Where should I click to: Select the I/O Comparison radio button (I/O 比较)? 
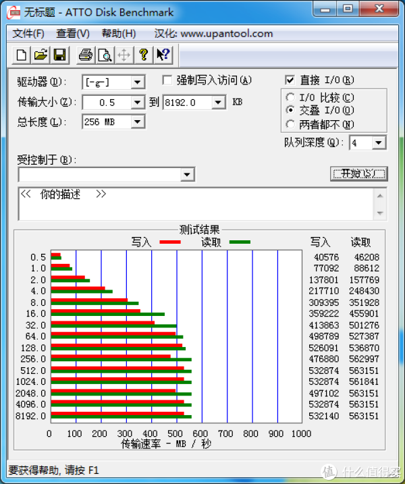point(290,97)
